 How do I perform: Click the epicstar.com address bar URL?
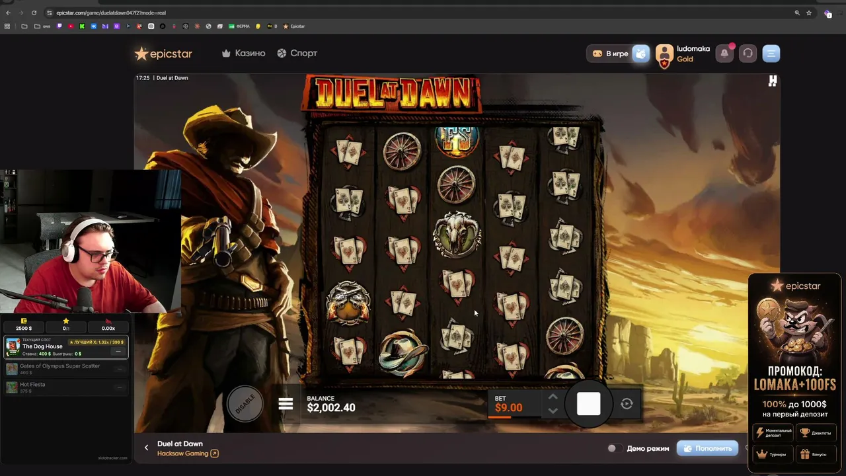111,13
